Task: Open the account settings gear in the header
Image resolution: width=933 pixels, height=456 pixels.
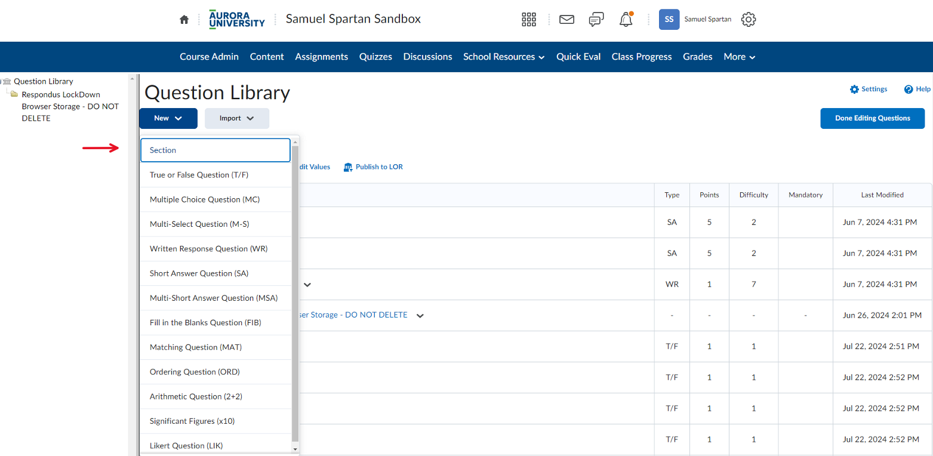Action: (x=748, y=19)
